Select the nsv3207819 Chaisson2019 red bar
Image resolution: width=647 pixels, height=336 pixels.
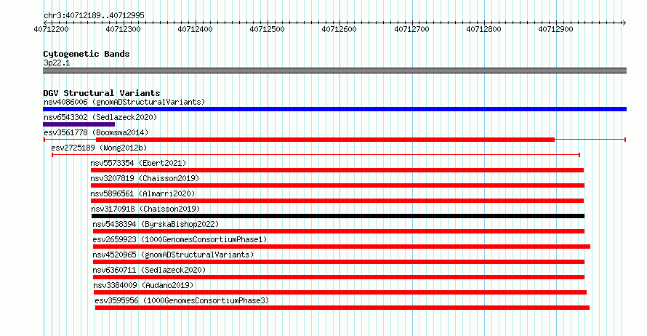click(337, 185)
